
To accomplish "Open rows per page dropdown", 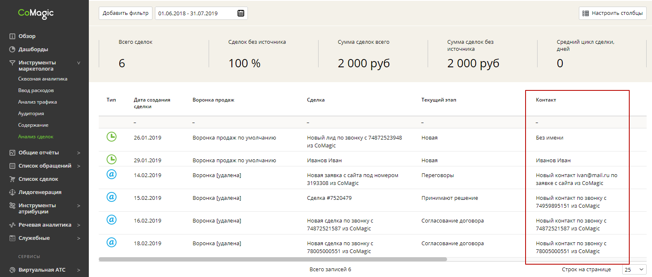I will pyautogui.click(x=634, y=270).
